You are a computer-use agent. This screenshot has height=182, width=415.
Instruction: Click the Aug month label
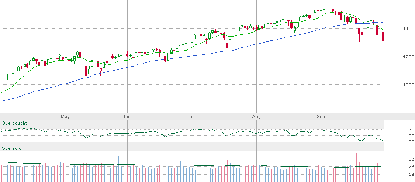256,116
